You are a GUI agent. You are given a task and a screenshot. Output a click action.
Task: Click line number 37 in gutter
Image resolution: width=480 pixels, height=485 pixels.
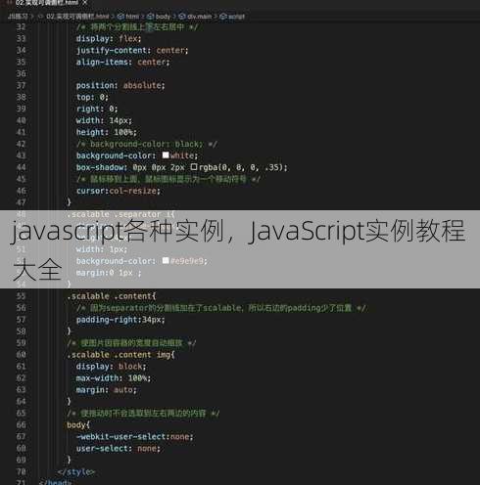tap(21, 85)
